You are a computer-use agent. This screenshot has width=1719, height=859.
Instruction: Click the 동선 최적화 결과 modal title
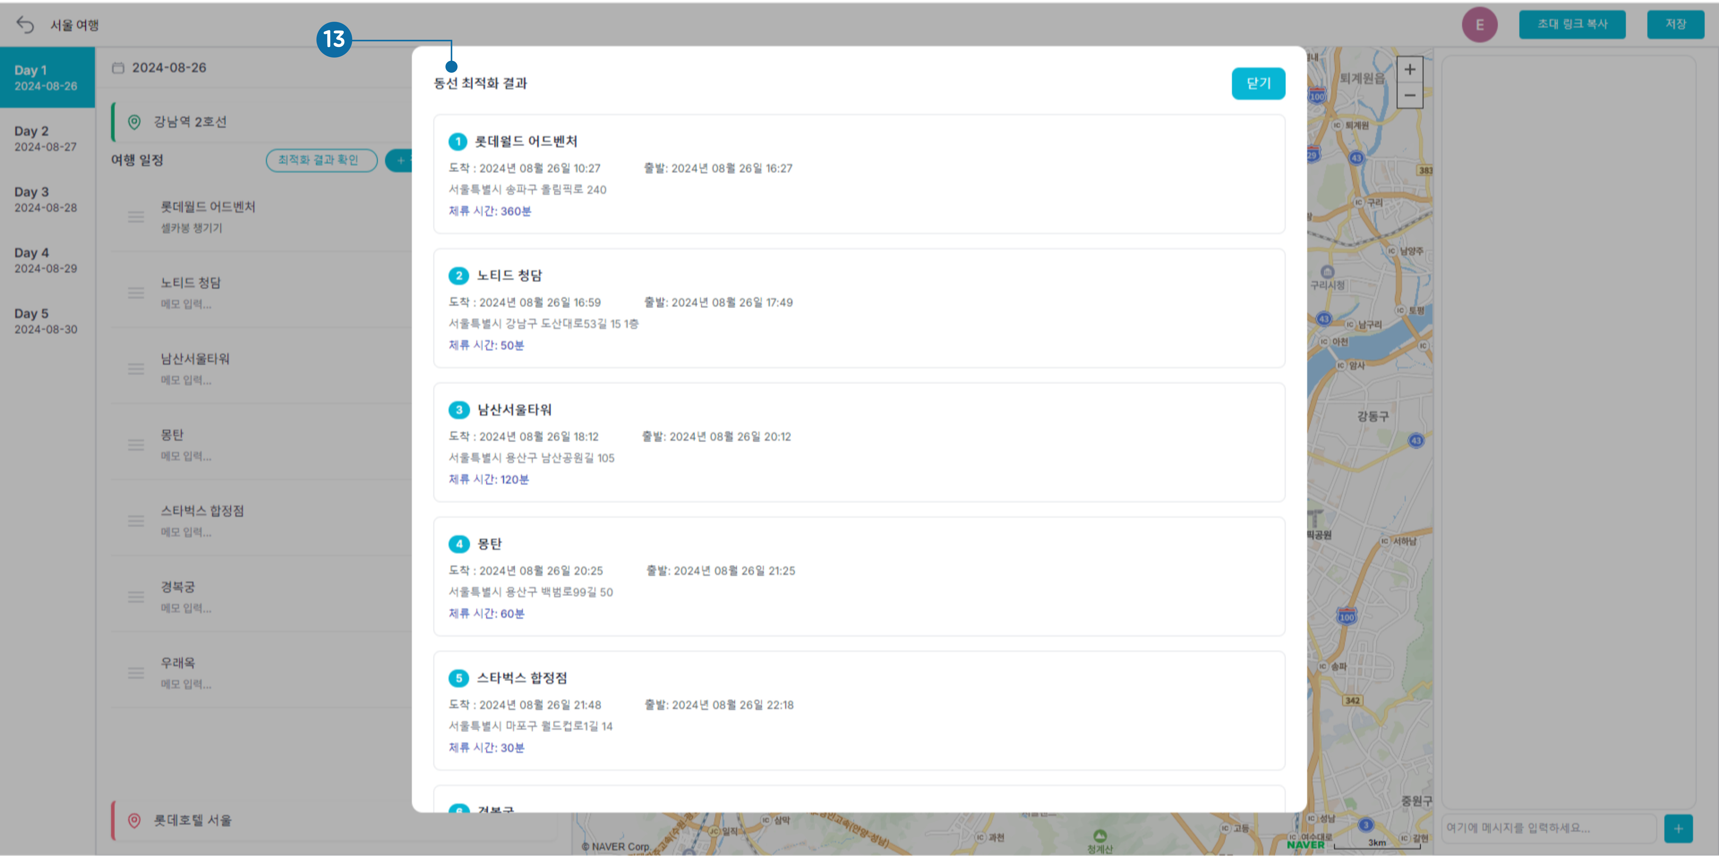coord(480,83)
